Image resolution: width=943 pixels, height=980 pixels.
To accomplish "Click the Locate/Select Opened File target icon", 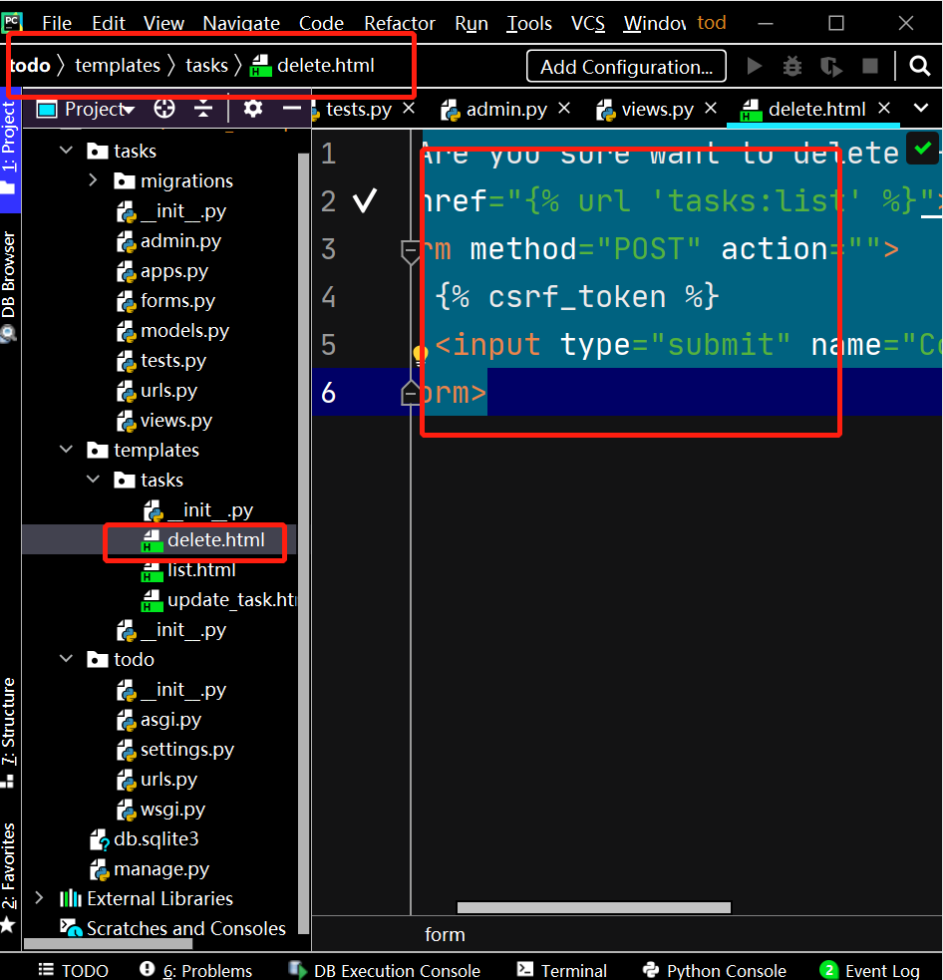I will pos(164,109).
